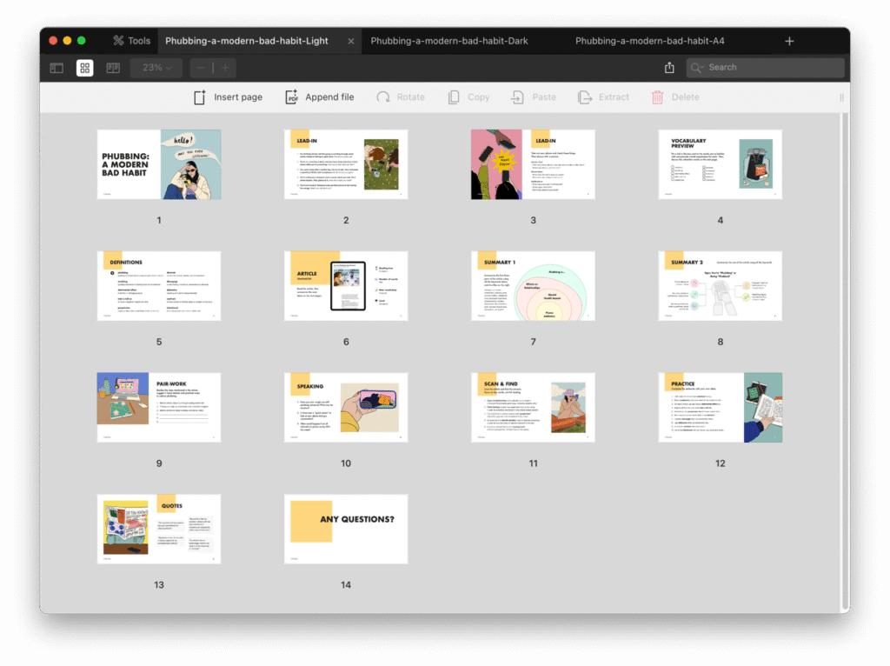This screenshot has height=666, width=890.
Task: Open a new tab with plus
Action: tap(789, 41)
